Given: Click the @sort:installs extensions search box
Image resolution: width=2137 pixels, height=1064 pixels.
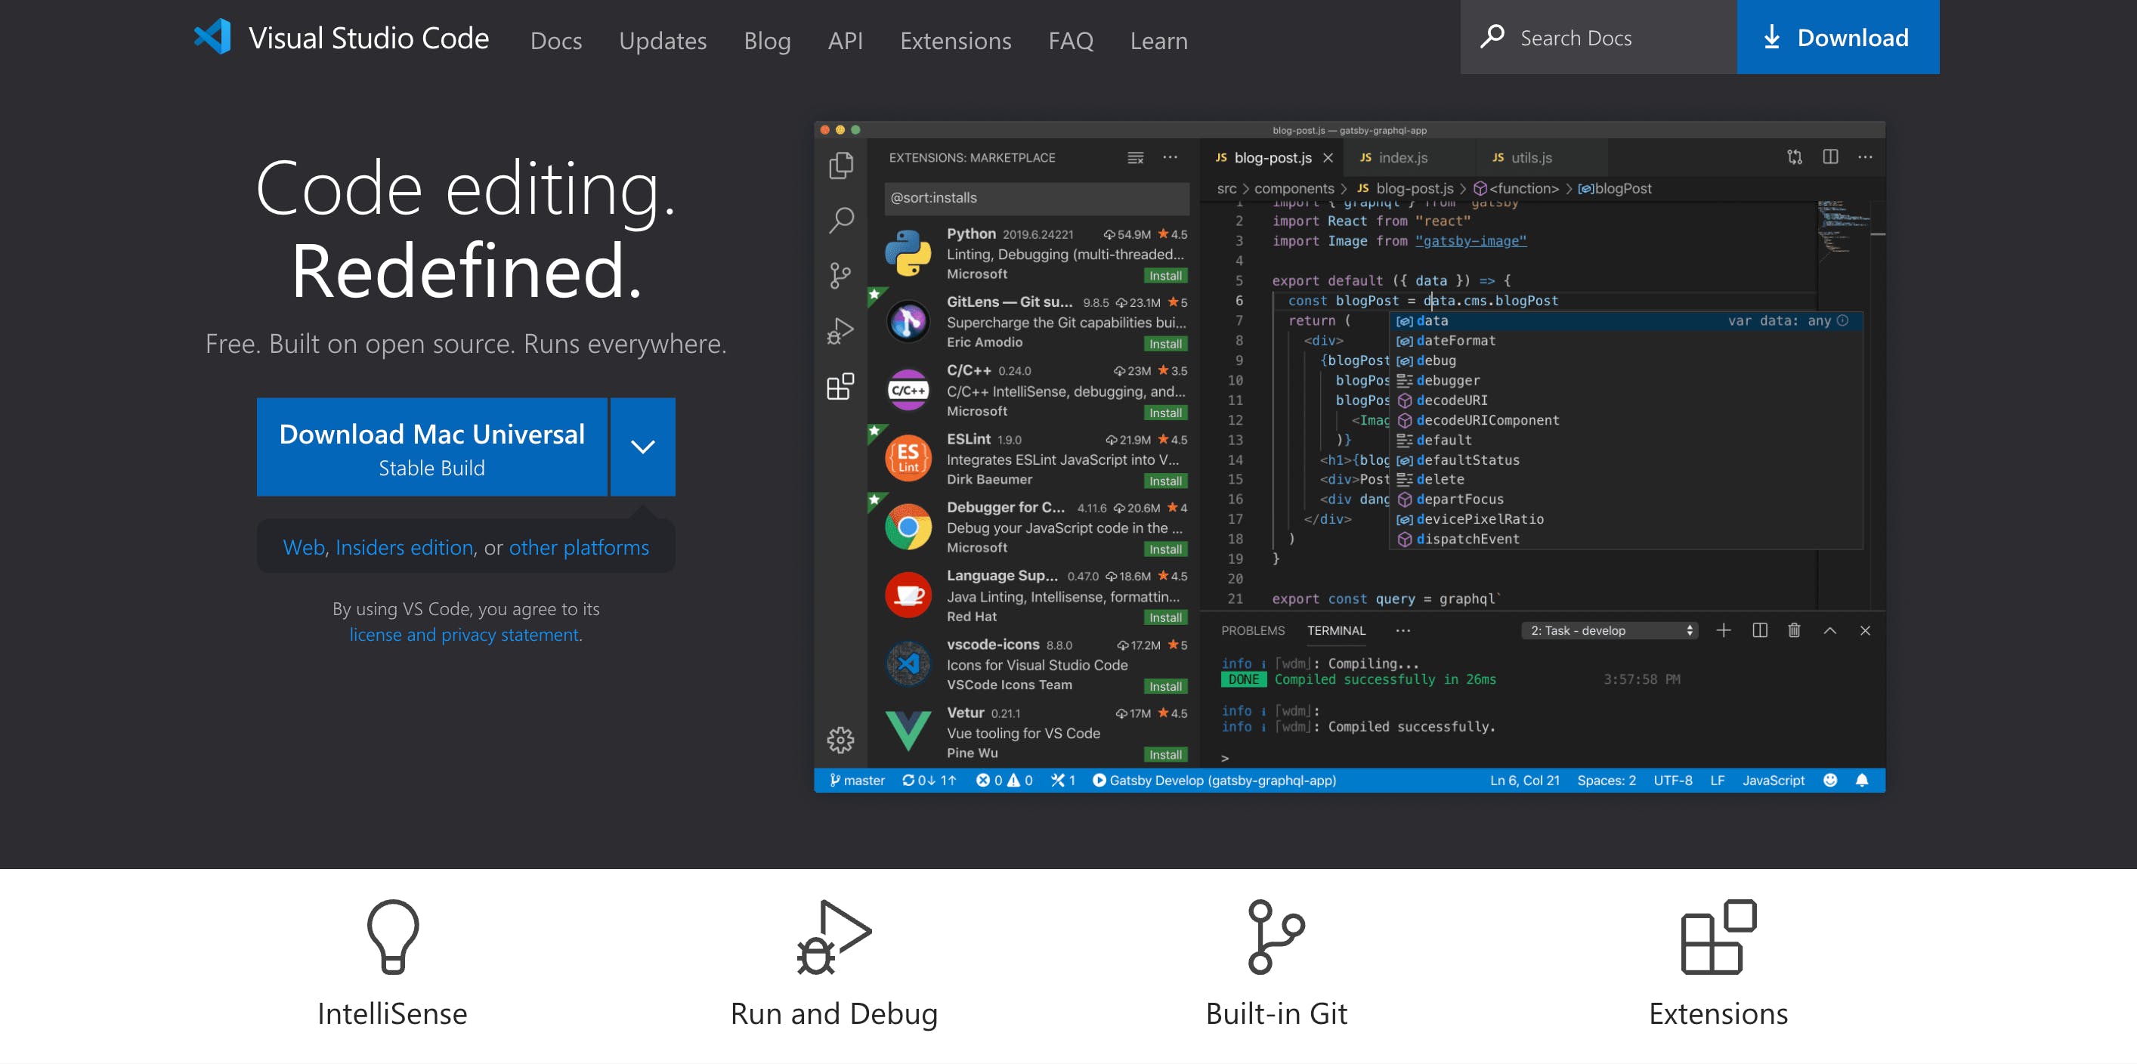Looking at the screenshot, I should [1036, 197].
